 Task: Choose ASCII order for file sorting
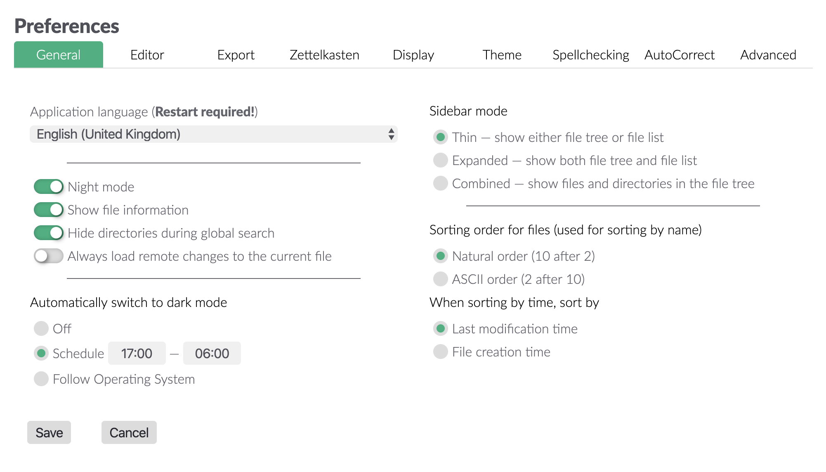pyautogui.click(x=440, y=279)
